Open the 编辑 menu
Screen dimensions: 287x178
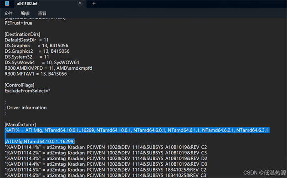pyautogui.click(x=25, y=13)
